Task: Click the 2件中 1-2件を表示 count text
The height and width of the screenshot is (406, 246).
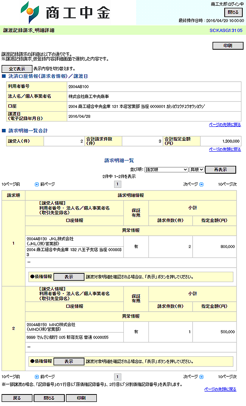Action: click(119, 177)
